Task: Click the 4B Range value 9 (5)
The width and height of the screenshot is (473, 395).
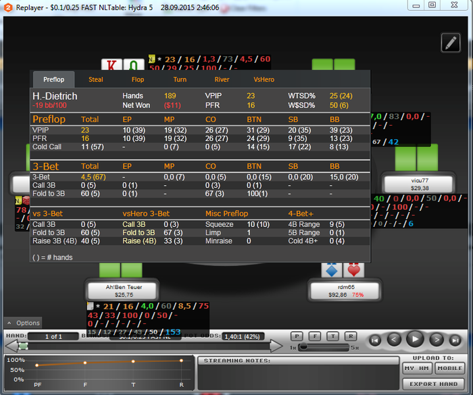Action: pos(337,224)
